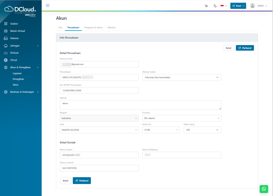Click the Dasbor grid icon
Screen dimensions: 273x196
click(6, 24)
